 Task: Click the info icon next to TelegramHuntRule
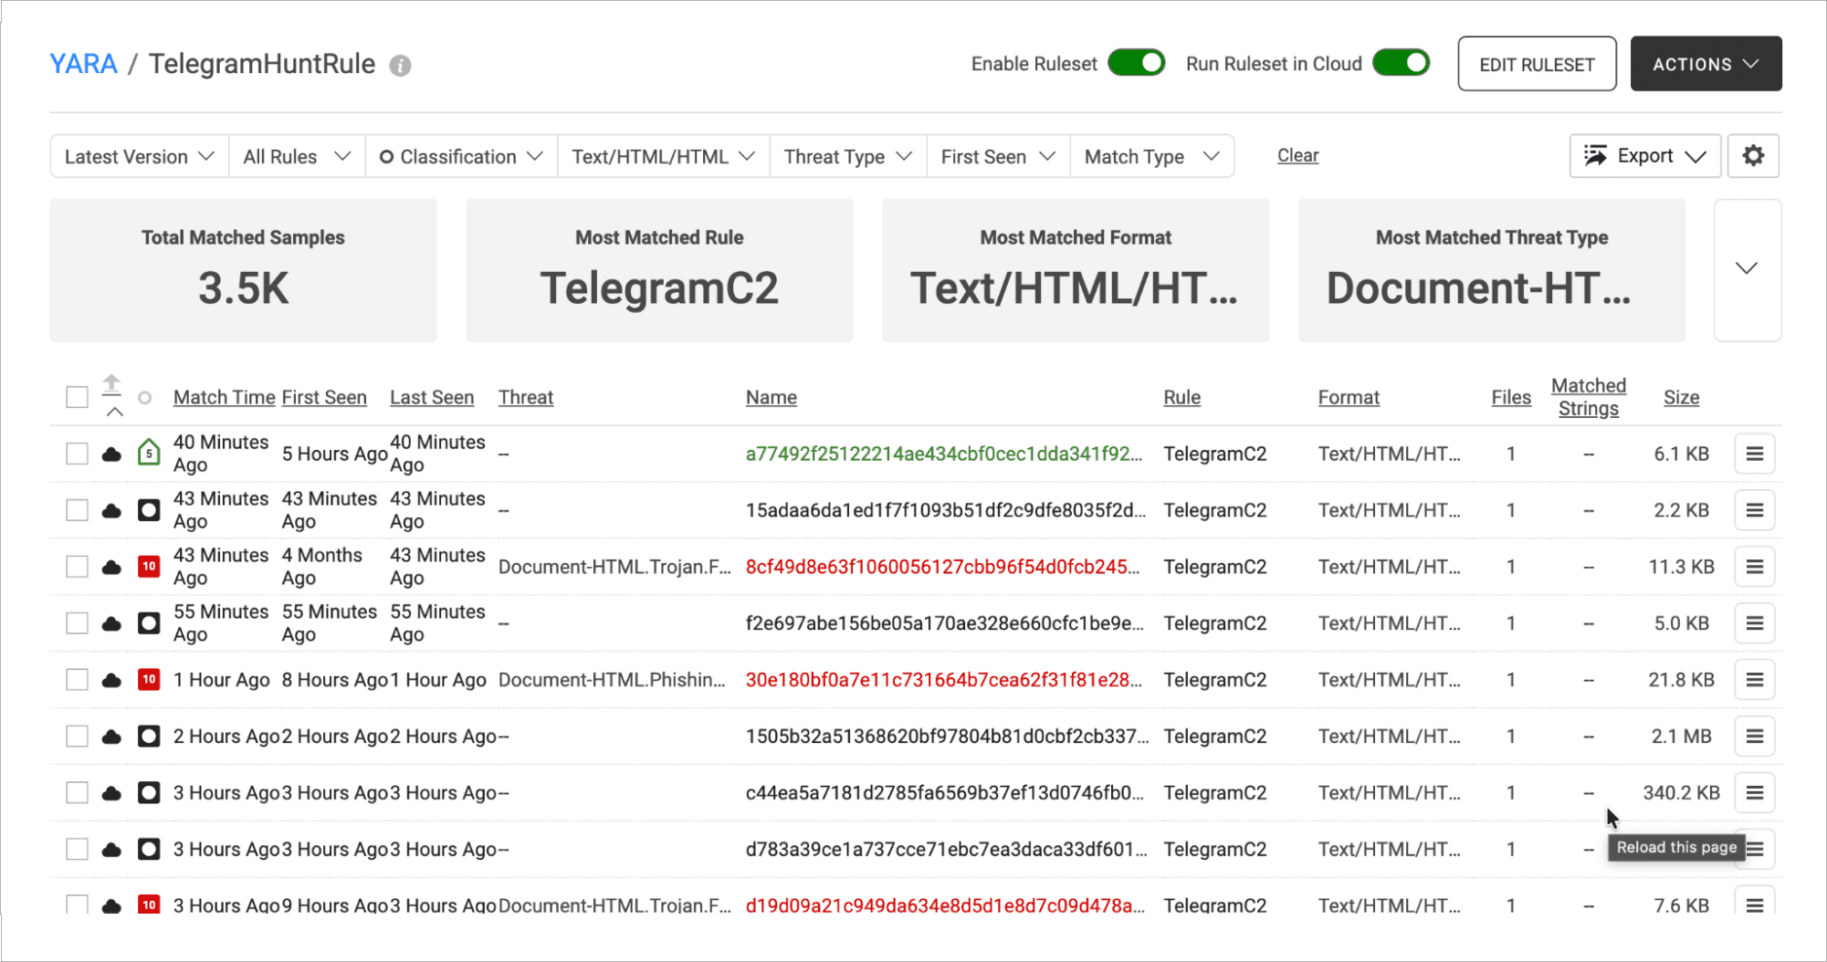coord(400,66)
